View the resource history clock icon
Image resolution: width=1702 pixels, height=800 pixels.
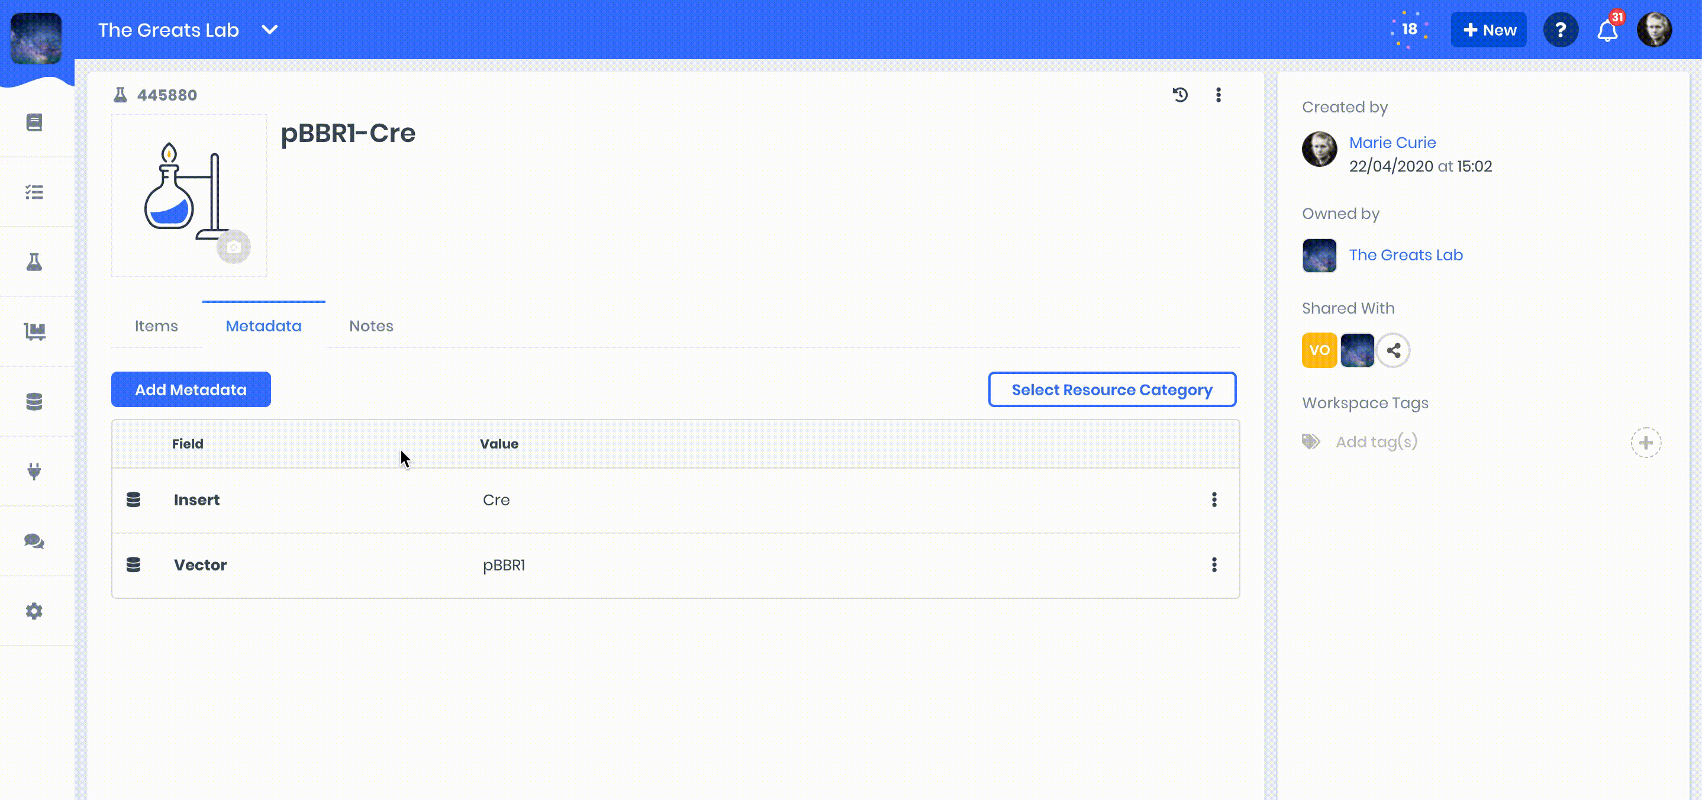pos(1180,95)
